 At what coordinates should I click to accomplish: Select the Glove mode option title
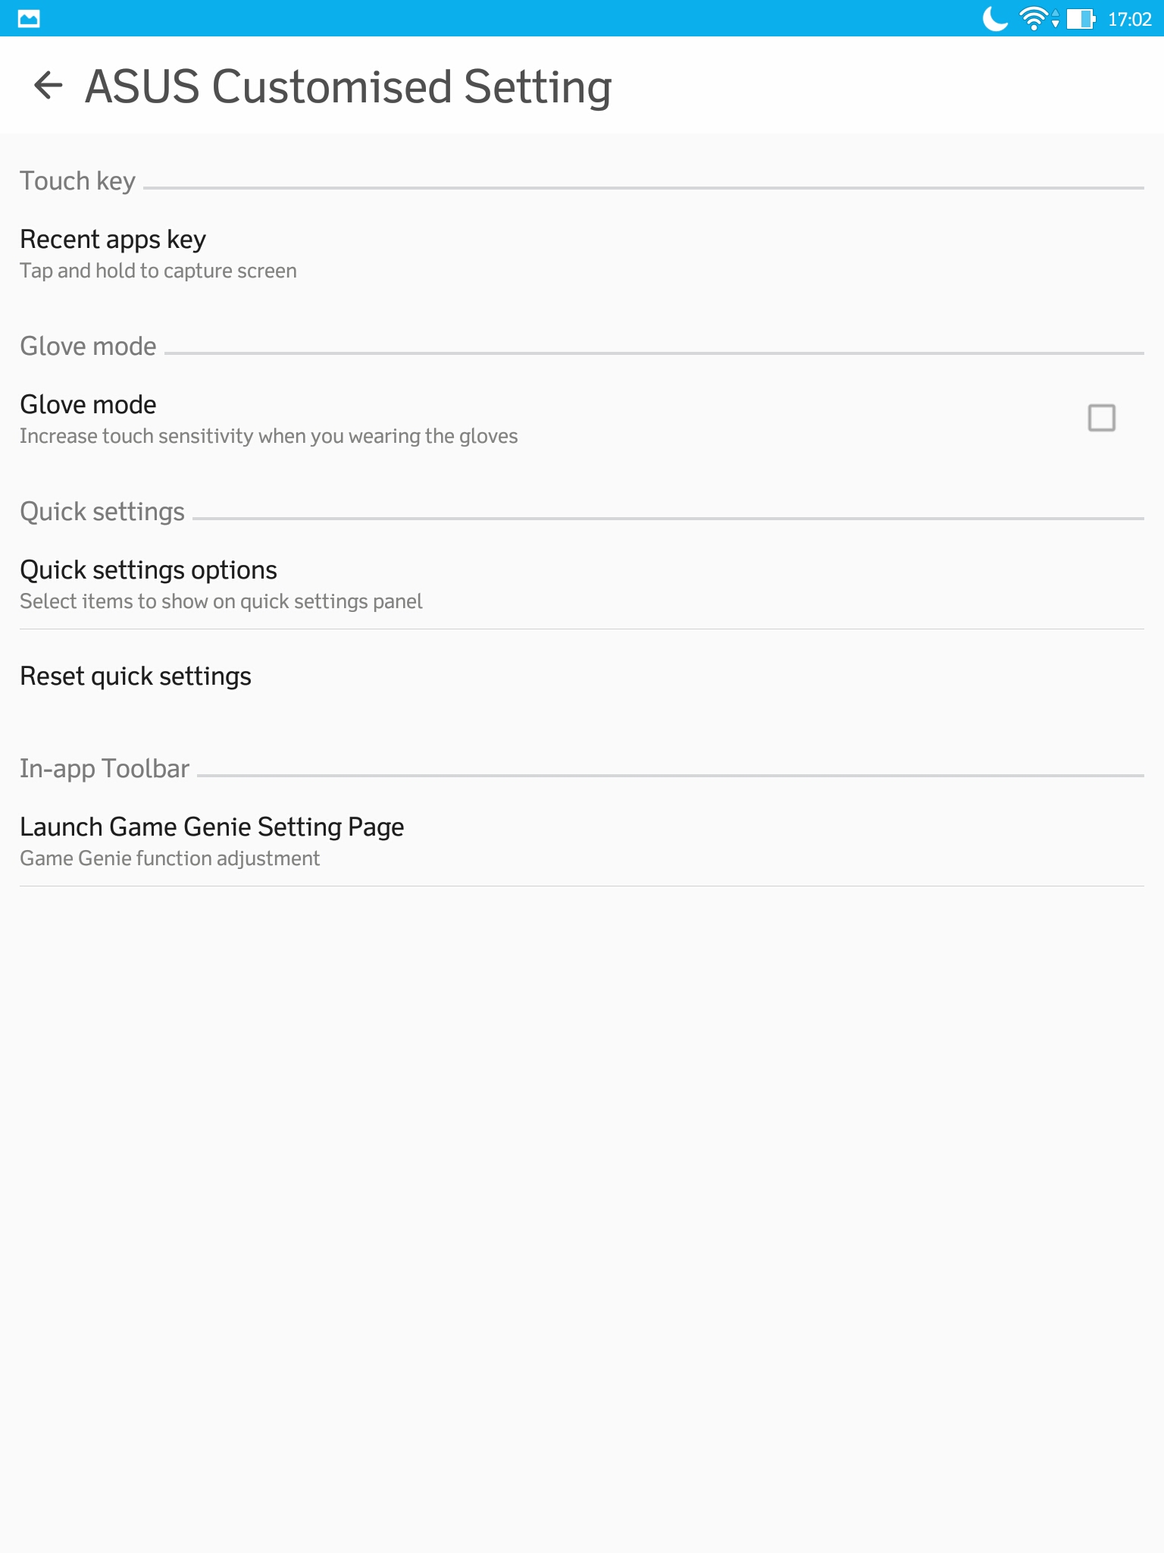point(88,404)
